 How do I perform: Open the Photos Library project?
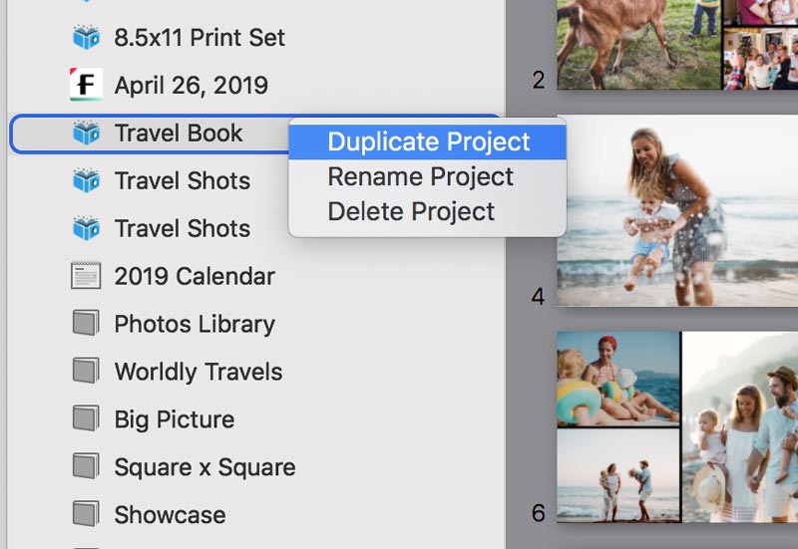point(195,324)
